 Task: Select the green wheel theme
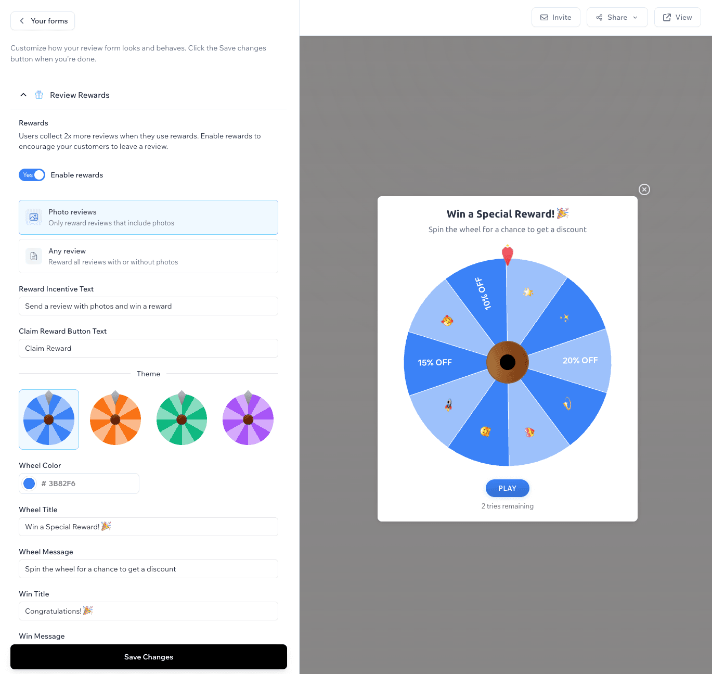(x=182, y=419)
